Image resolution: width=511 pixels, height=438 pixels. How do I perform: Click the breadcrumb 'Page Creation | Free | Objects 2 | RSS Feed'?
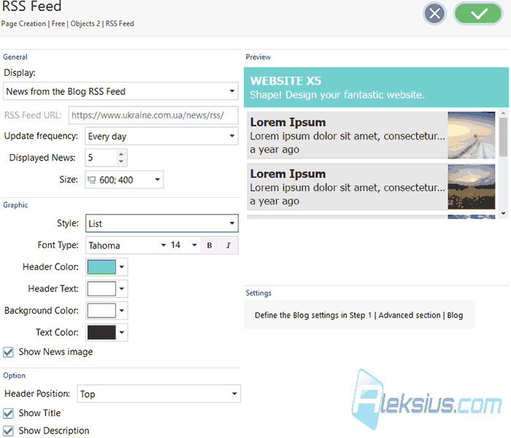coord(68,24)
